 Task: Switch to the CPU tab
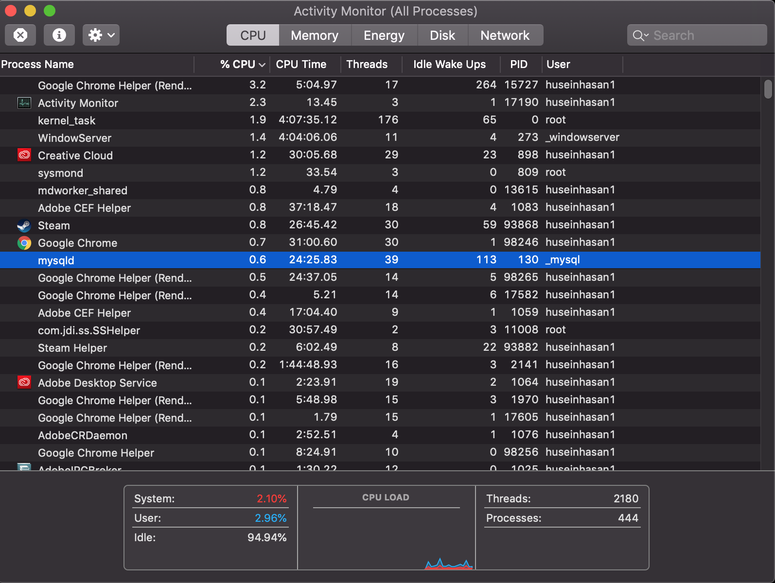pyautogui.click(x=253, y=35)
